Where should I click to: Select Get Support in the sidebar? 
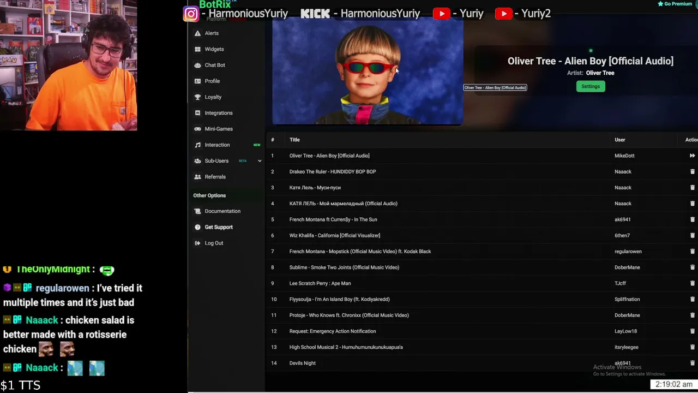click(x=219, y=227)
